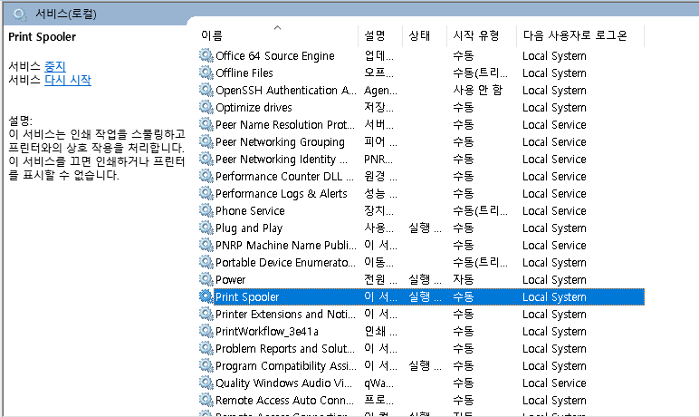Click Agen... description of OpenSSH row
The height and width of the screenshot is (417, 699).
380,90
